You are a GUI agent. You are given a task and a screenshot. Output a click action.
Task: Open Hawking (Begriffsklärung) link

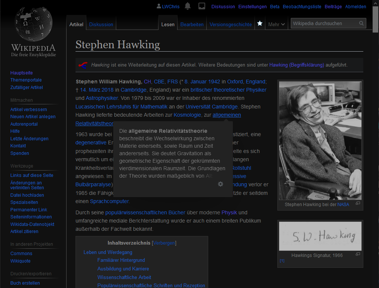[296, 65]
